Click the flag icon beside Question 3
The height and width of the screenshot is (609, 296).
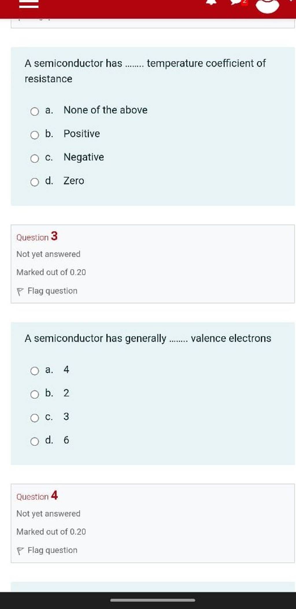[21, 291]
